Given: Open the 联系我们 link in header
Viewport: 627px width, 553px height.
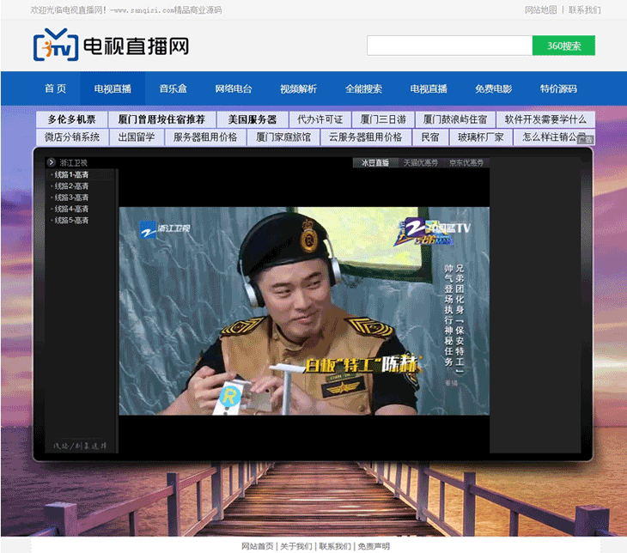Looking at the screenshot, I should pos(585,9).
